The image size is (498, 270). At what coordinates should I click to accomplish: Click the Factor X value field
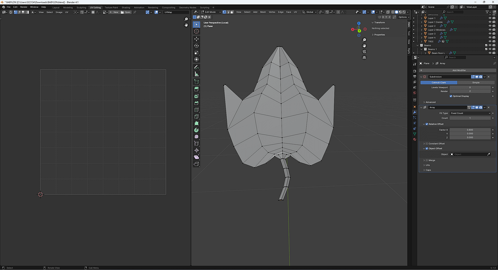(x=470, y=130)
